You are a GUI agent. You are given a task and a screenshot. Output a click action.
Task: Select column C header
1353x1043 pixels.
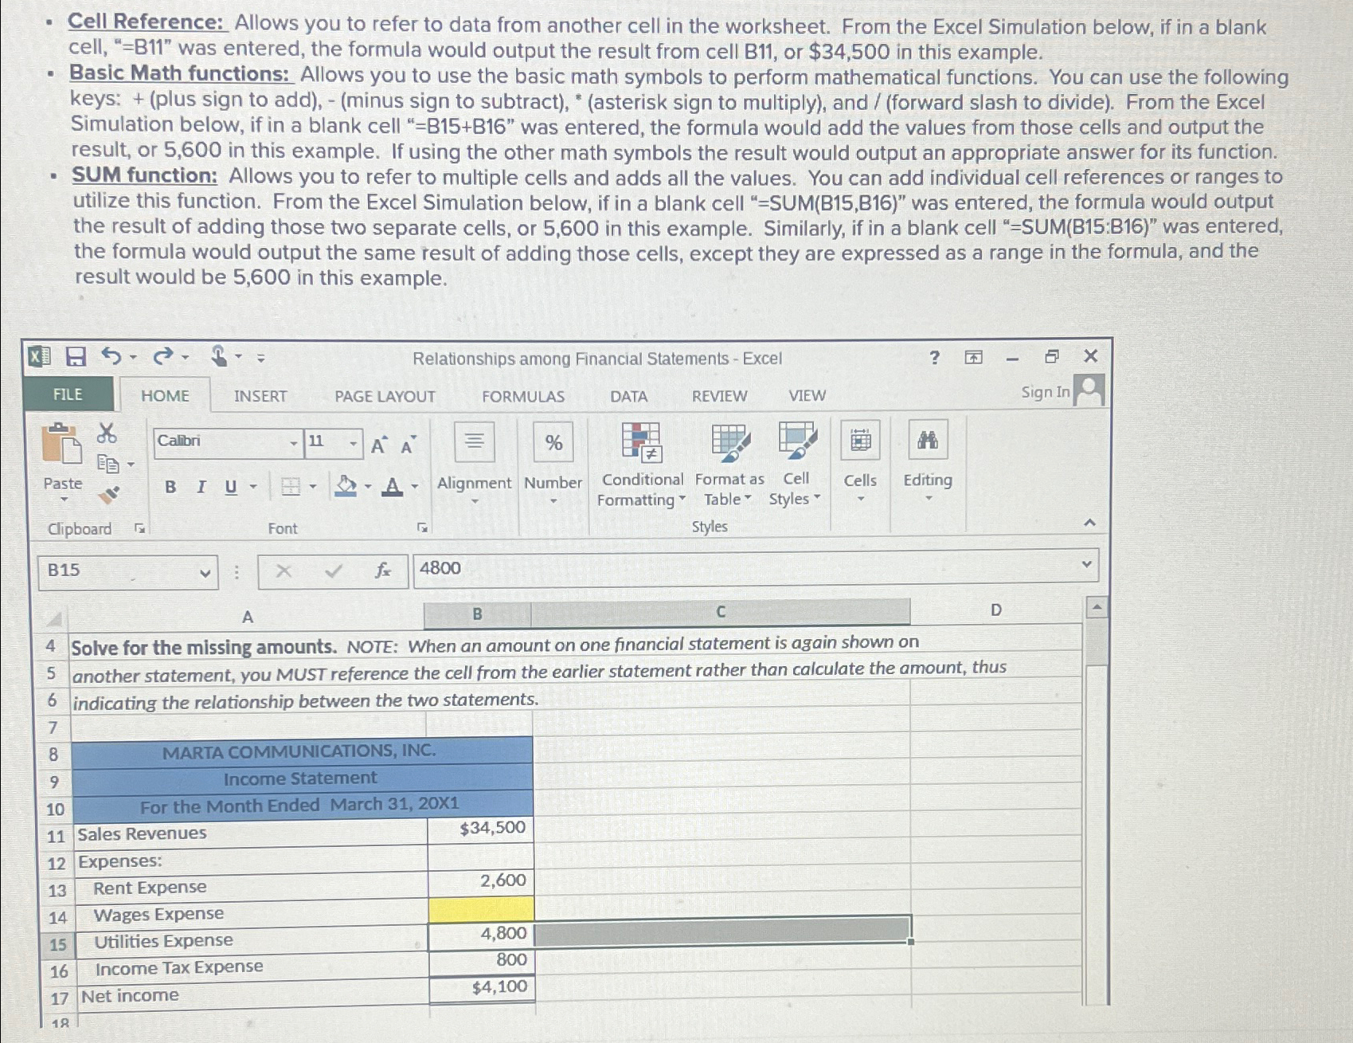721,612
